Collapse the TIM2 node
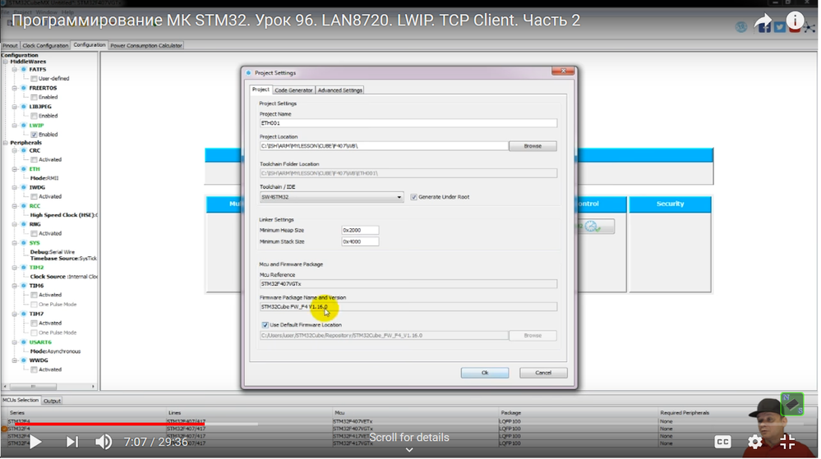This screenshot has width=821, height=459. click(15, 268)
